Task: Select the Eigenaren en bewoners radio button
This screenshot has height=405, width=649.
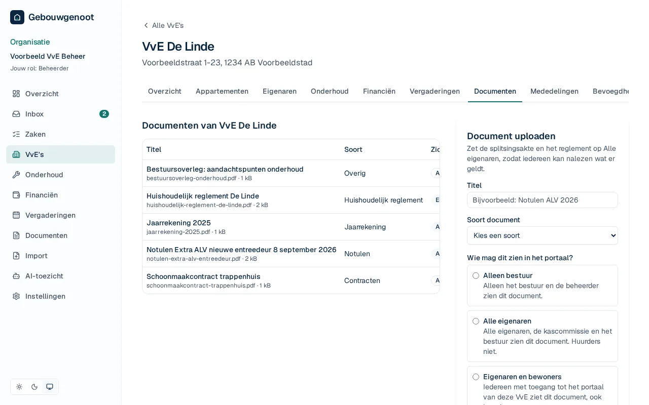Action: (476, 377)
